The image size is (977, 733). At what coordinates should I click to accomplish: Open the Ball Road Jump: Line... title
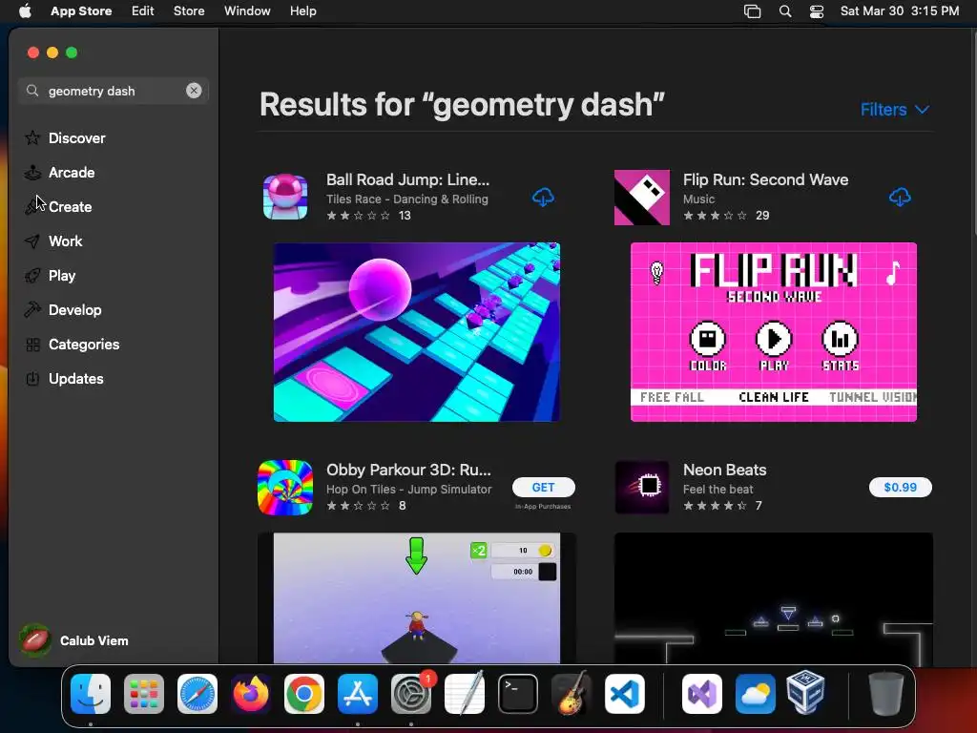click(x=408, y=179)
